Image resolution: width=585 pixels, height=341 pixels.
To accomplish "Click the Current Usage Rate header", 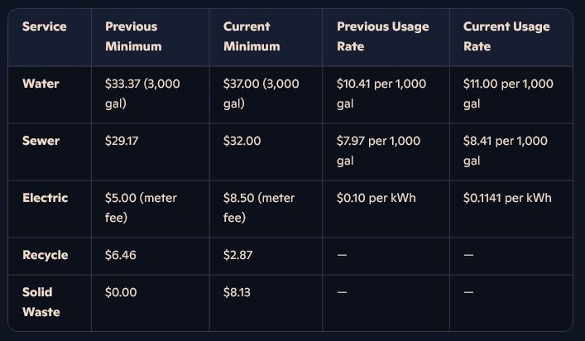I will click(506, 36).
